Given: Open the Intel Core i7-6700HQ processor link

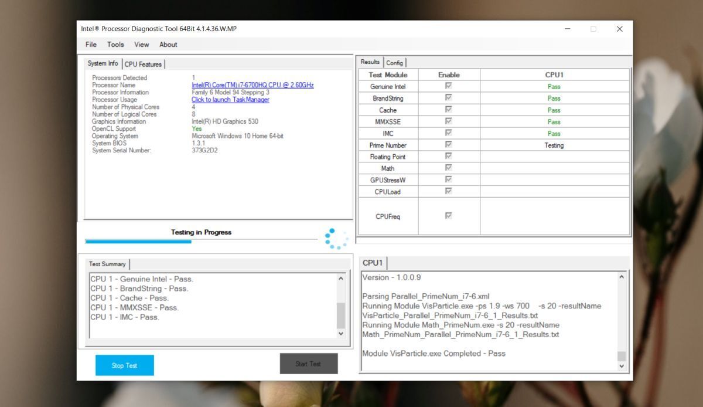Looking at the screenshot, I should click(253, 85).
